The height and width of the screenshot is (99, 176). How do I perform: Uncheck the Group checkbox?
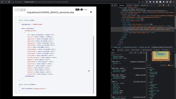pyautogui.click(x=169, y=65)
